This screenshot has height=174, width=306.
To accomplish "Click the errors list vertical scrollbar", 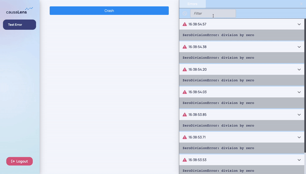I will point(305,85).
